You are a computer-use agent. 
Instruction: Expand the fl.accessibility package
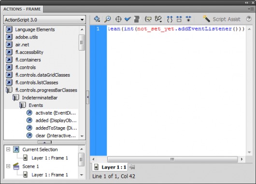pyautogui.click(x=29, y=52)
